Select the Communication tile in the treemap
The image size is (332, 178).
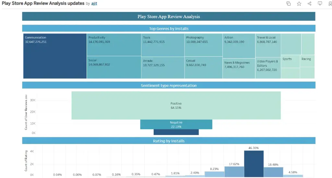pos(55,56)
